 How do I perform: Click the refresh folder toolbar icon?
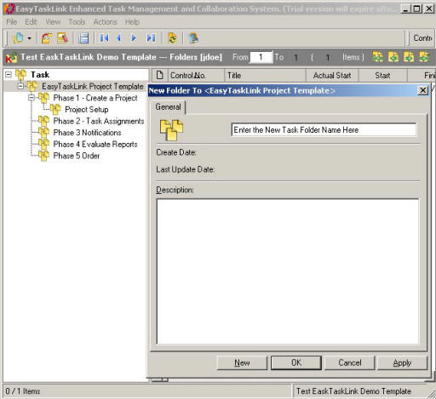point(172,38)
